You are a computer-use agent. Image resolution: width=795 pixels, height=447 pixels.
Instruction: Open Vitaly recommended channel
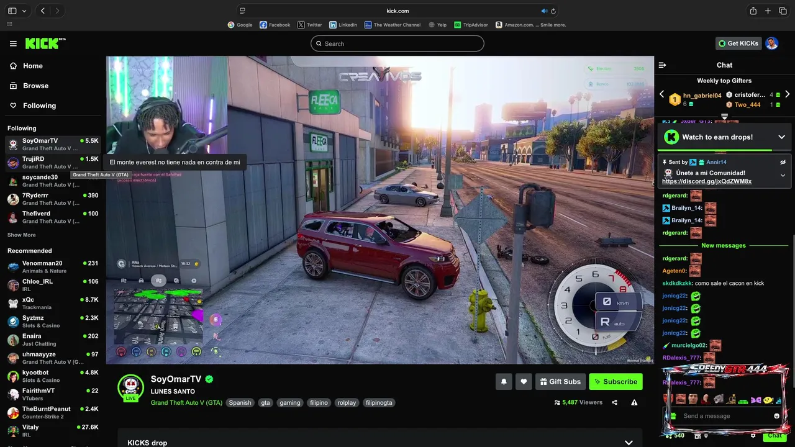tap(53, 431)
